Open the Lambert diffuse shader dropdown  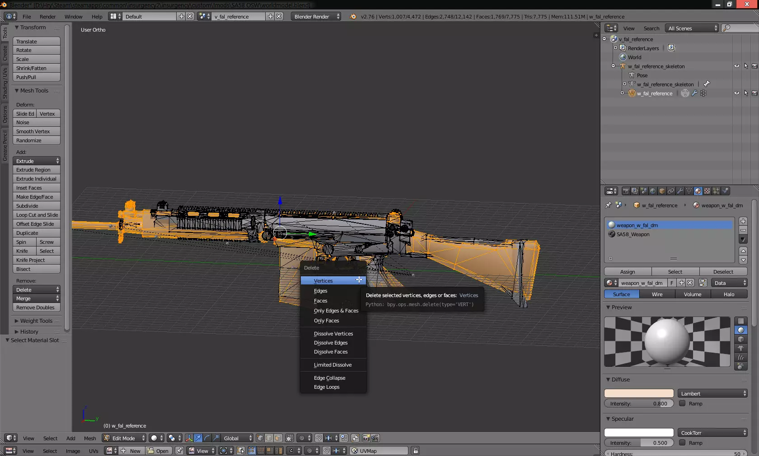[712, 394]
